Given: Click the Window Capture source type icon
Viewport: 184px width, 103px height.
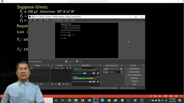Looking at the screenshot, I should click(52, 68).
